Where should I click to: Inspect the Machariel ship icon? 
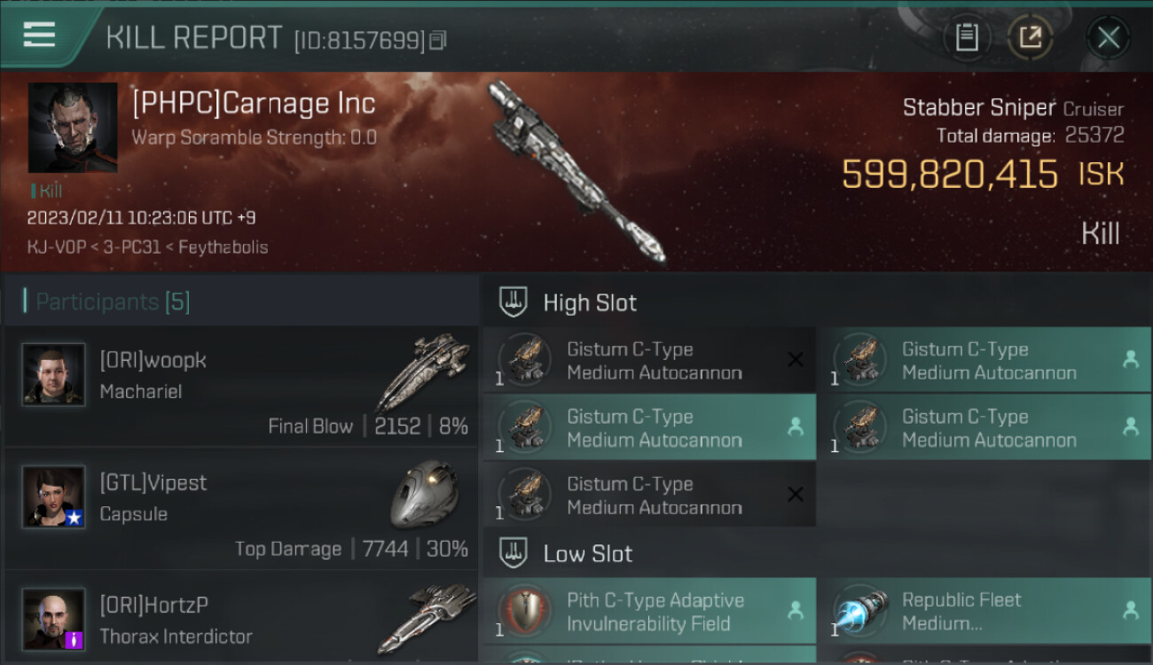coord(423,371)
